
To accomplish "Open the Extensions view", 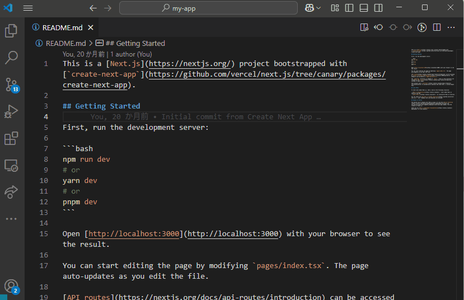I will click(x=11, y=138).
